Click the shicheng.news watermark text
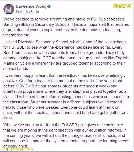 coord(18,149)
